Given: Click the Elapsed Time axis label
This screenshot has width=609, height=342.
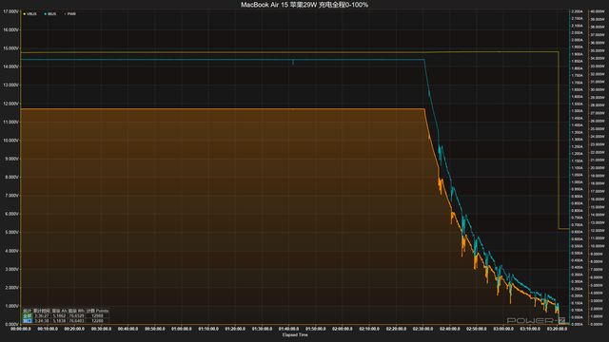Looking at the screenshot, I should 295,334.
